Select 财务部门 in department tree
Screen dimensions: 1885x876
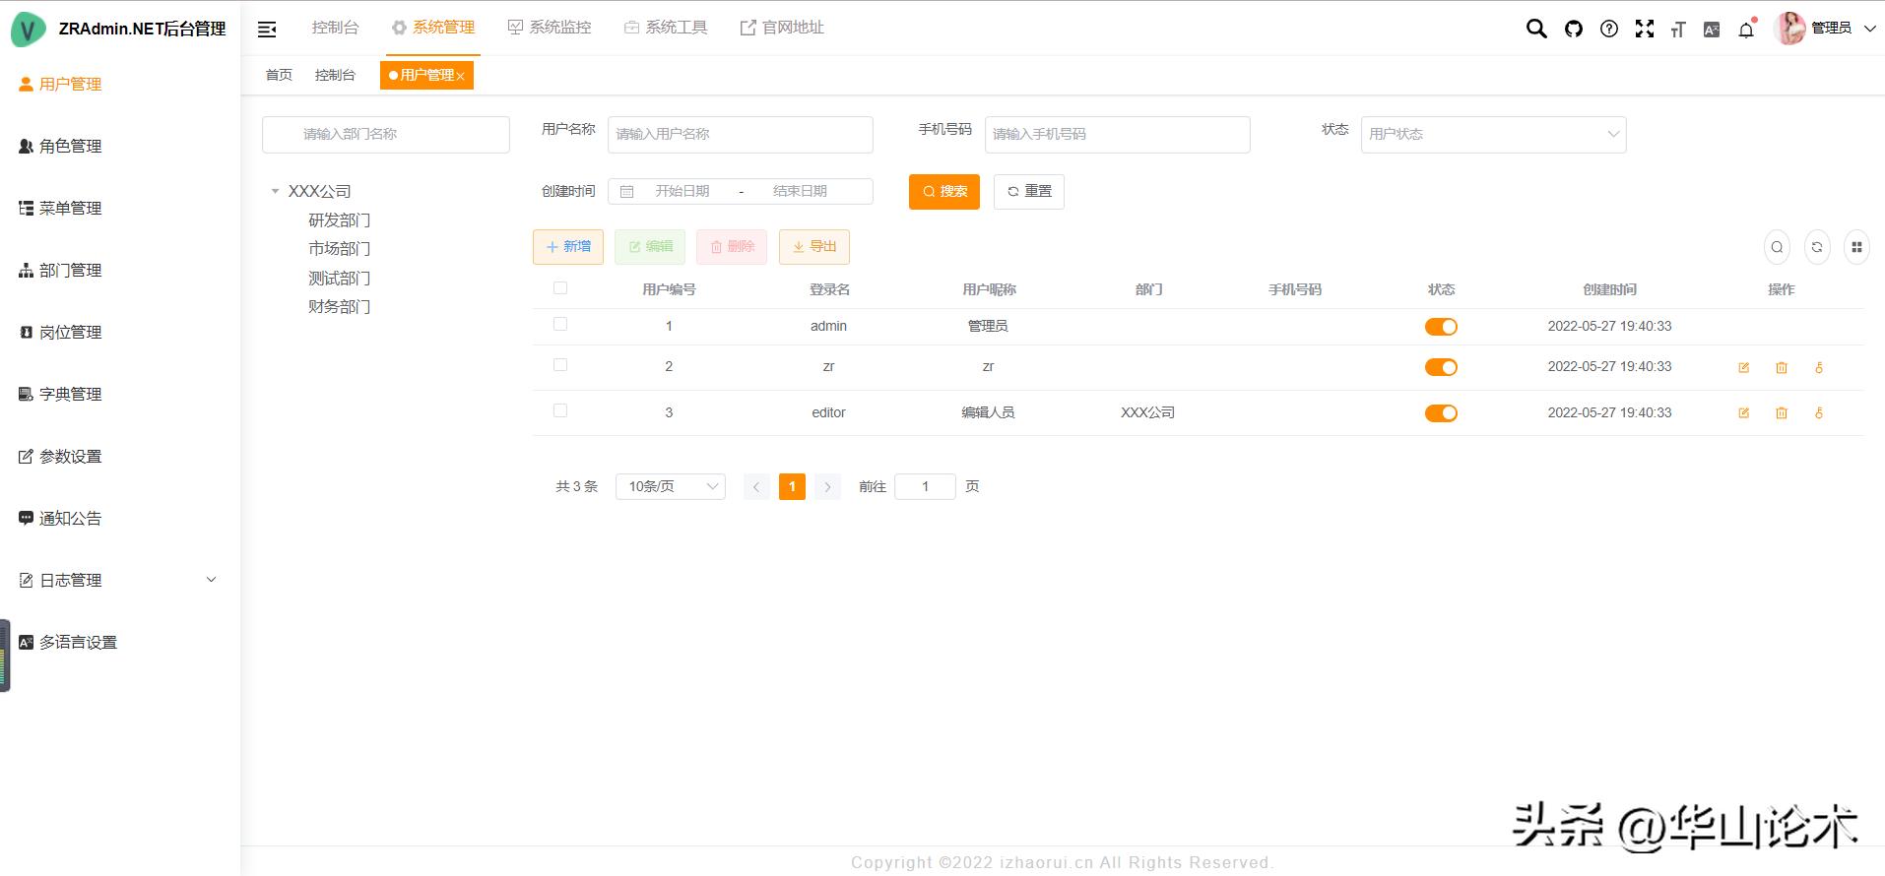click(339, 307)
